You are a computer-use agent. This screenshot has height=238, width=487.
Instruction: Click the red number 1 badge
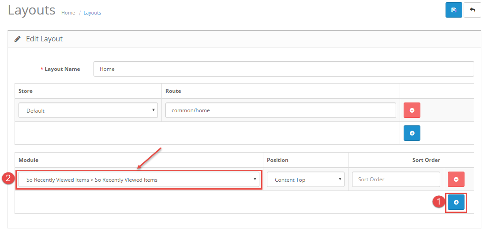tap(438, 202)
